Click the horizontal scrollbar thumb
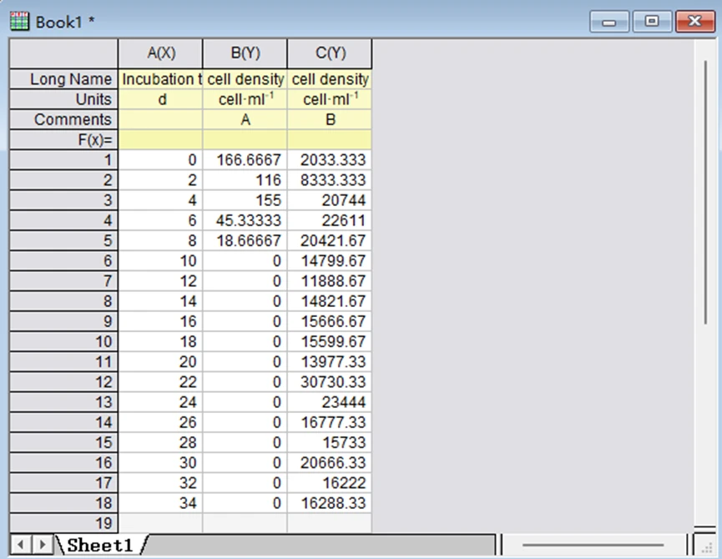 pyautogui.click(x=593, y=545)
